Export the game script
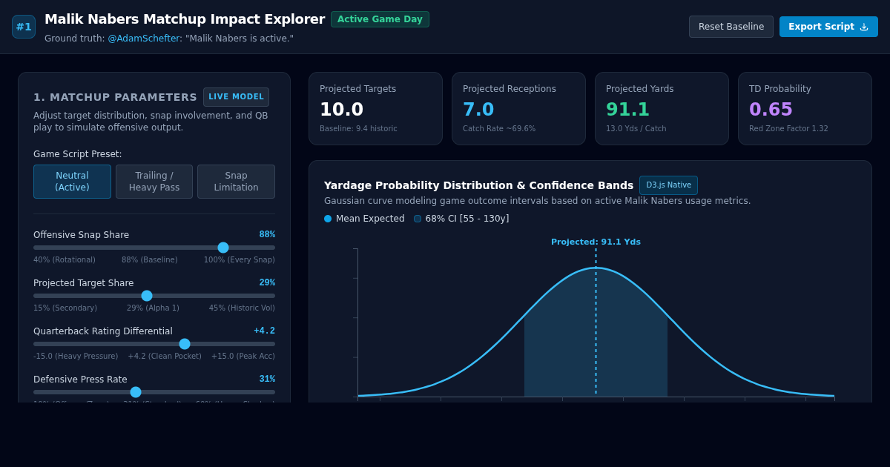The width and height of the screenshot is (890, 467). tap(828, 27)
